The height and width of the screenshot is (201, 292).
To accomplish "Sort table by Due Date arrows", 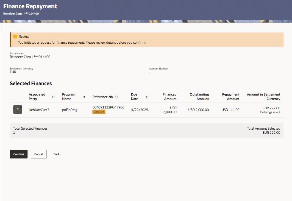I will tap(147, 97).
